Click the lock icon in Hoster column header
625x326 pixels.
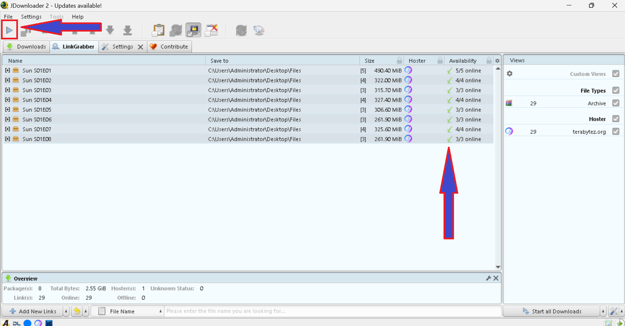pos(440,61)
